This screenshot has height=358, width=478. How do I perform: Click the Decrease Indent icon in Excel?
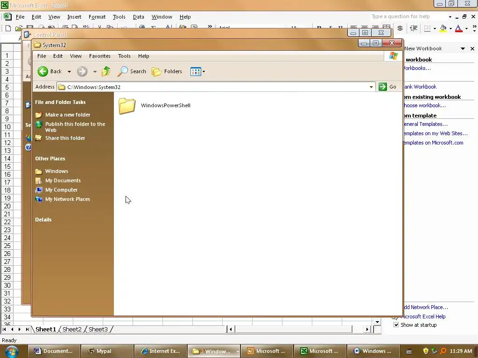click(x=414, y=28)
